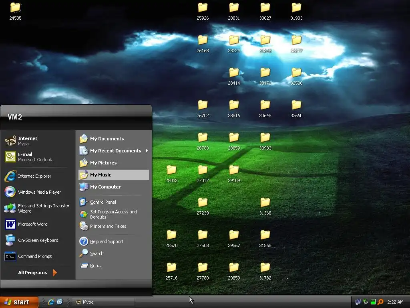
Task: Select desktop folder 29109
Action: [x=234, y=173]
